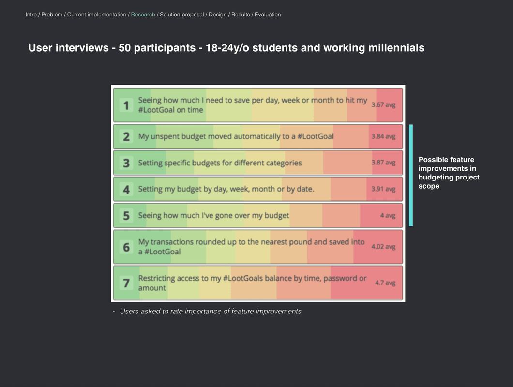Screen dimensions: 513x387
Task: Click the 4 avg value
Action: click(x=388, y=215)
